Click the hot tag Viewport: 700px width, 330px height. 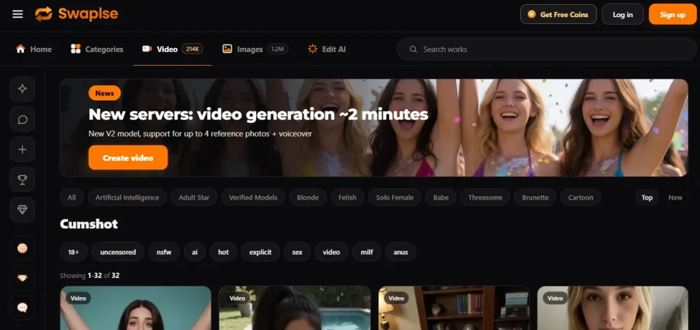coord(224,252)
